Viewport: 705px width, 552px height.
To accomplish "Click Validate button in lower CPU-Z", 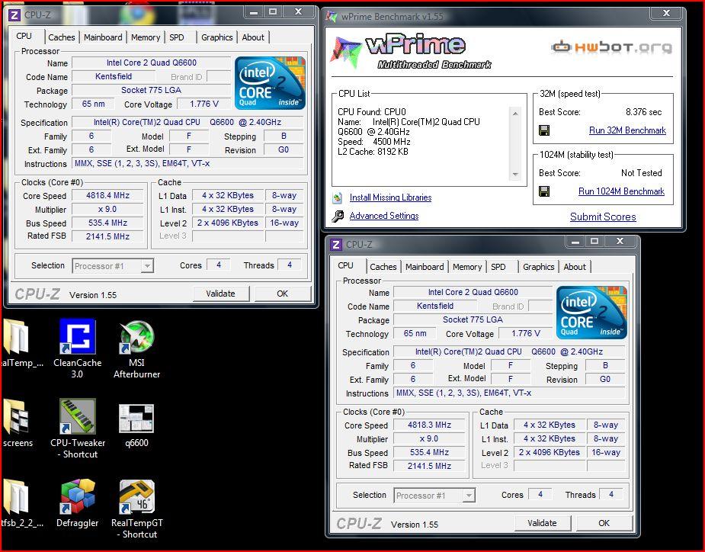I will (542, 523).
